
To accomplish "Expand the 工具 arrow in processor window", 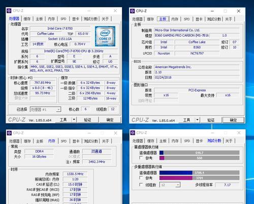I will (x=74, y=120).
